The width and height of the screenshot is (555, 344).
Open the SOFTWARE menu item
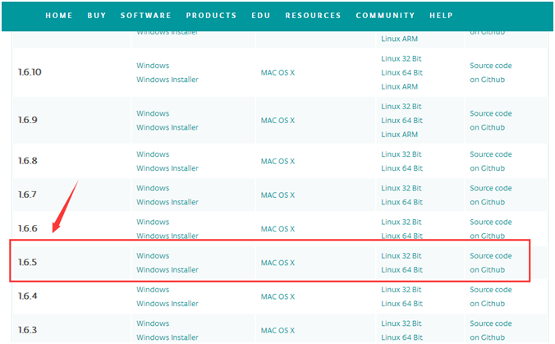click(x=146, y=16)
